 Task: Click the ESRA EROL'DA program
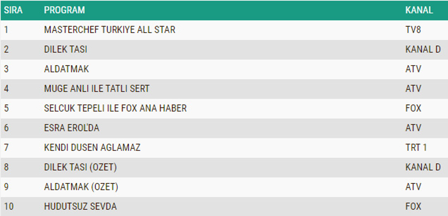[x=72, y=128]
